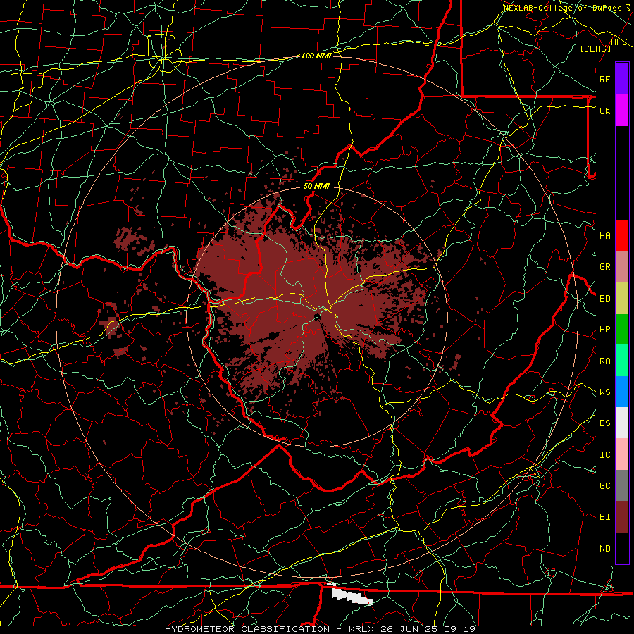Click the GC gray legend swatch
This screenshot has width=634, height=634.
pyautogui.click(x=622, y=485)
